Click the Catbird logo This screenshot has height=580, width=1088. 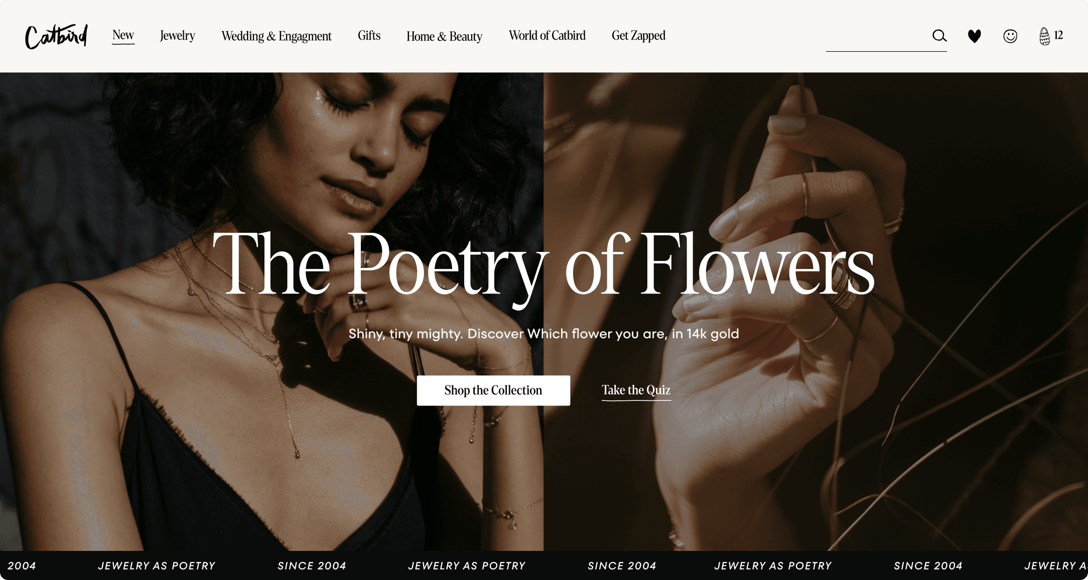[x=56, y=36]
